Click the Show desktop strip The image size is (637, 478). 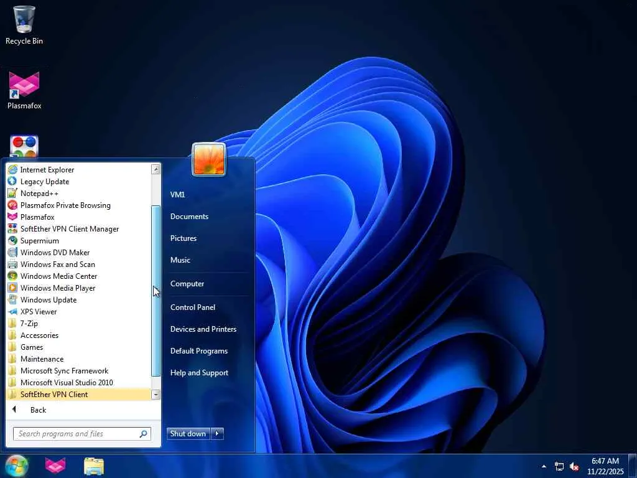click(x=633, y=466)
